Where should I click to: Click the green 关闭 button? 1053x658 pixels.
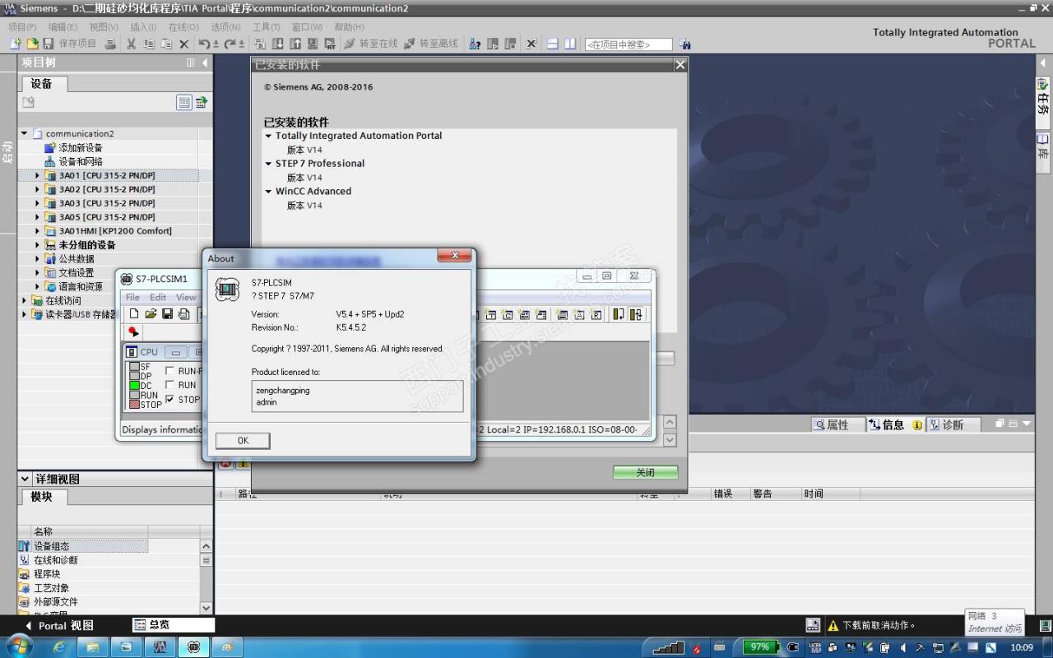click(x=646, y=472)
